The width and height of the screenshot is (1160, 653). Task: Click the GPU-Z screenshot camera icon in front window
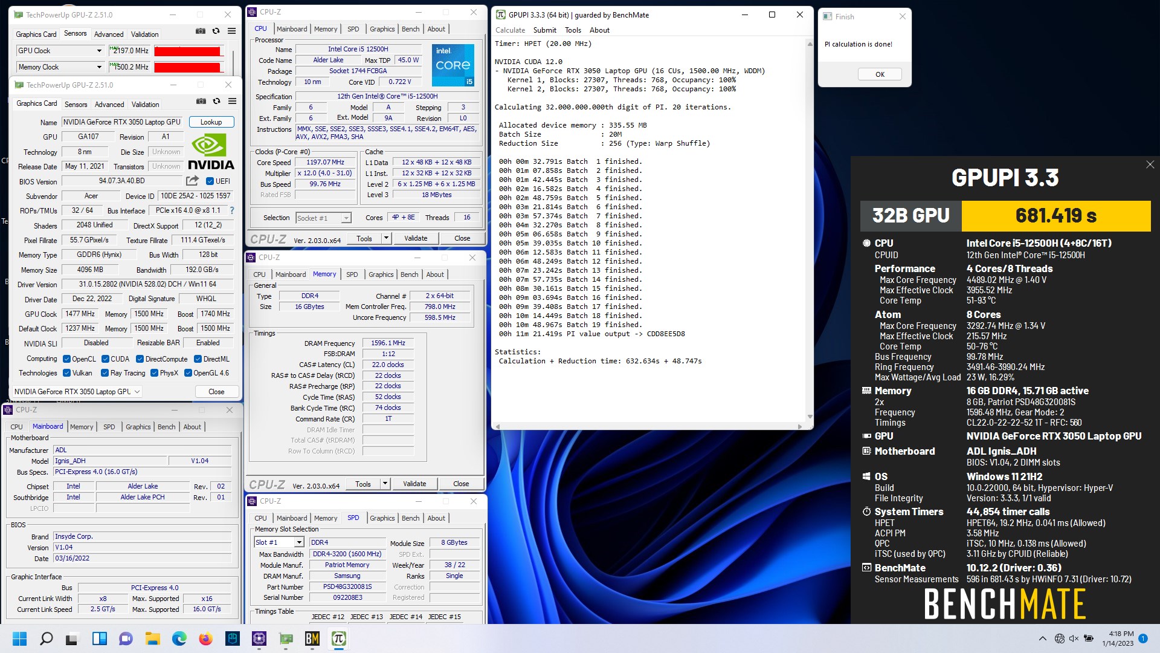(201, 101)
